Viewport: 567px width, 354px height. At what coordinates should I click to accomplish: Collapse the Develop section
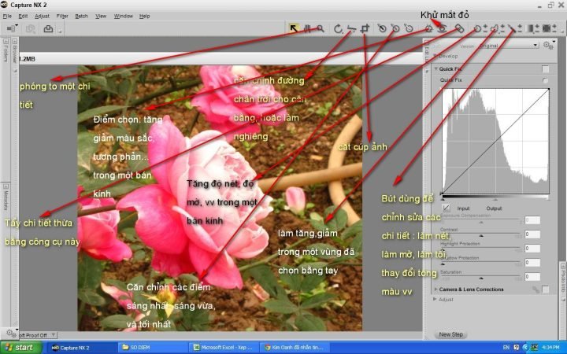[x=435, y=57]
